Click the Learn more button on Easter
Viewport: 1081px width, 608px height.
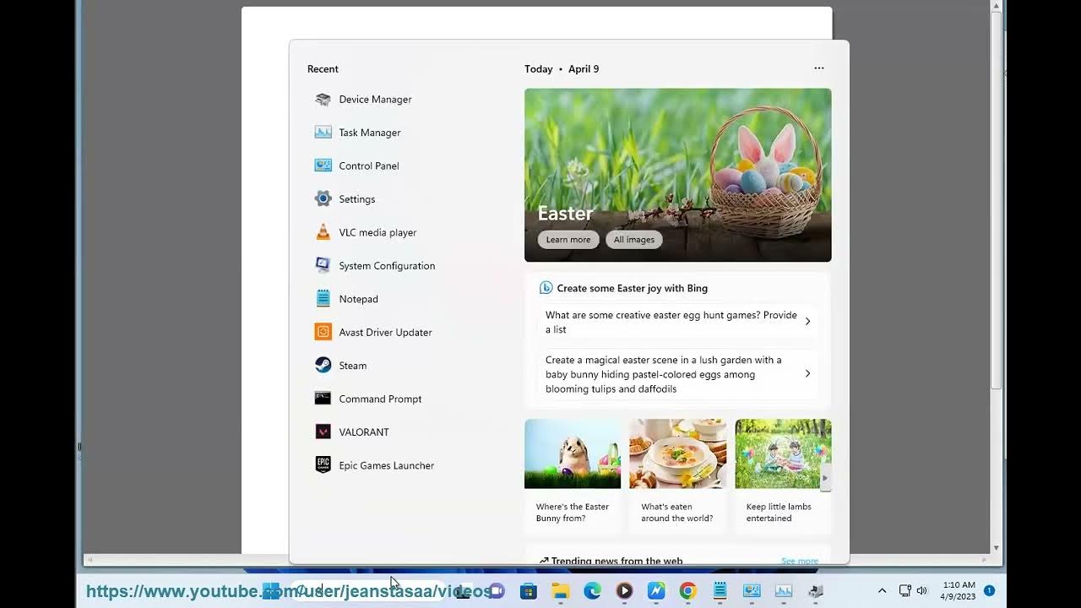point(568,240)
